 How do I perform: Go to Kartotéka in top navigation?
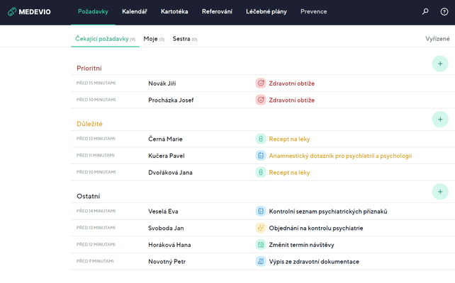coord(174,12)
